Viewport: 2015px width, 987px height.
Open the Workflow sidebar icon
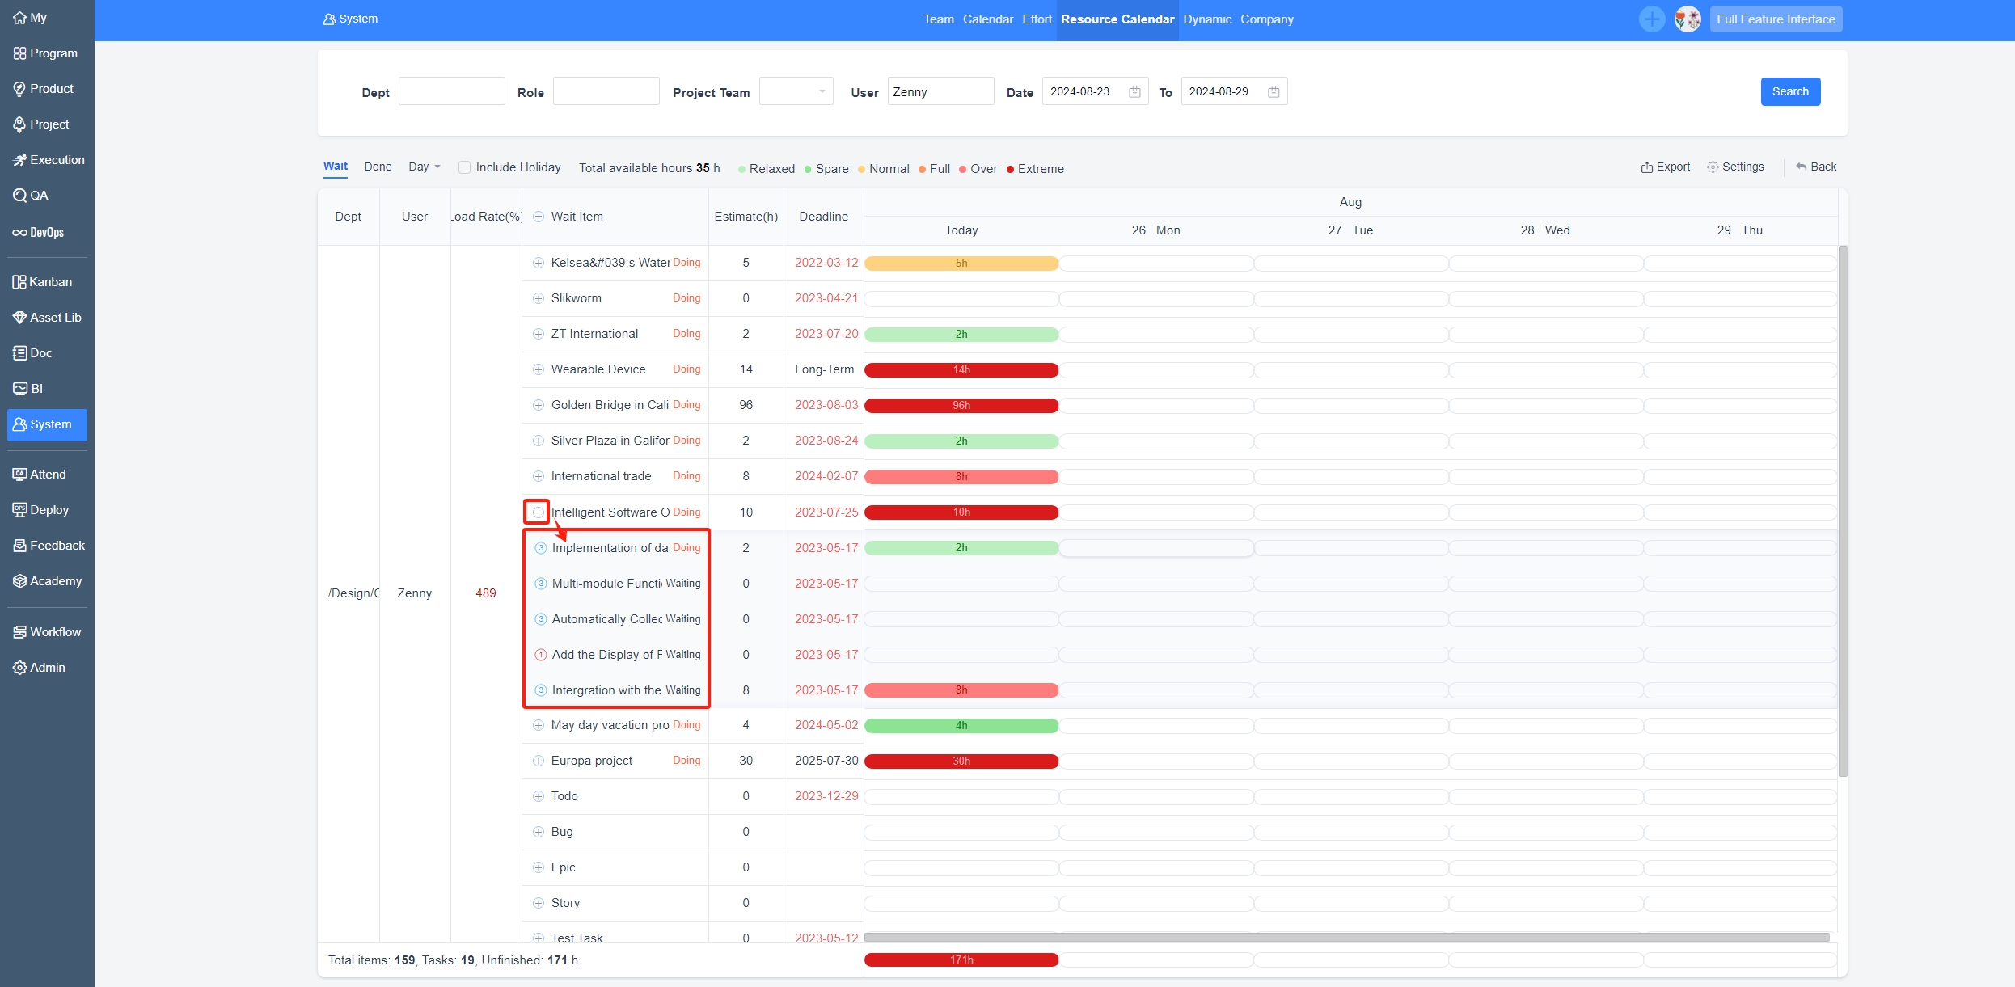point(20,632)
